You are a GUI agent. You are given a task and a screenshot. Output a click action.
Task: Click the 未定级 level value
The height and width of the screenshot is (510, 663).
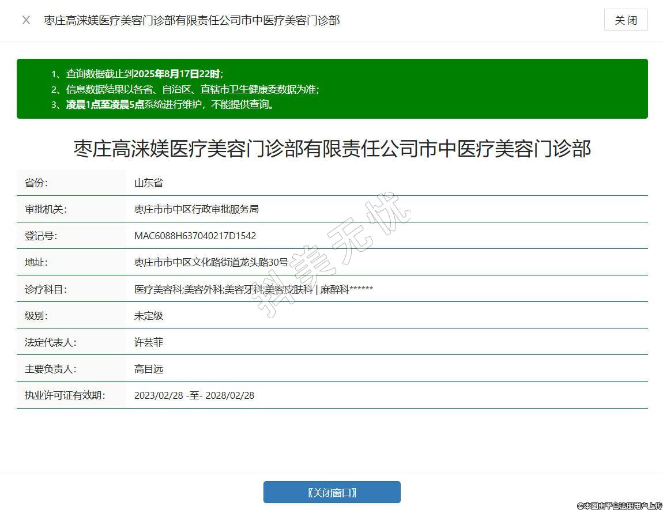click(x=149, y=316)
